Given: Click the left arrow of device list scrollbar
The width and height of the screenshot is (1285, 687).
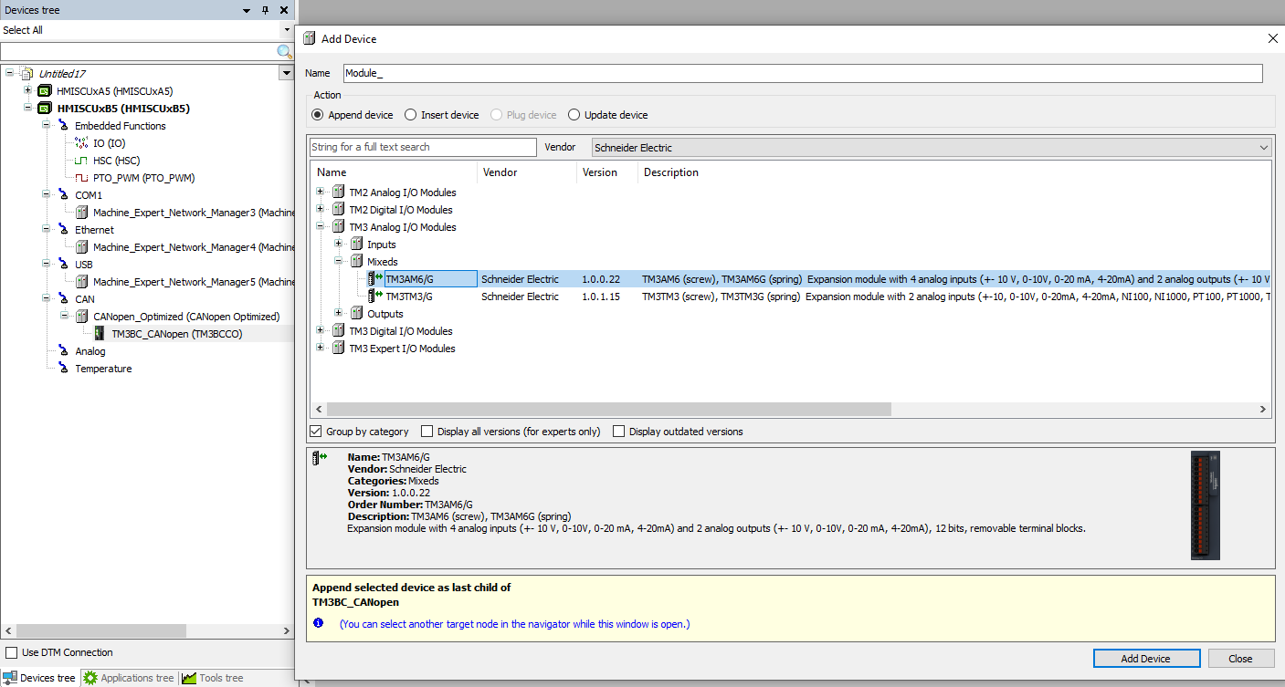Looking at the screenshot, I should pos(319,411).
